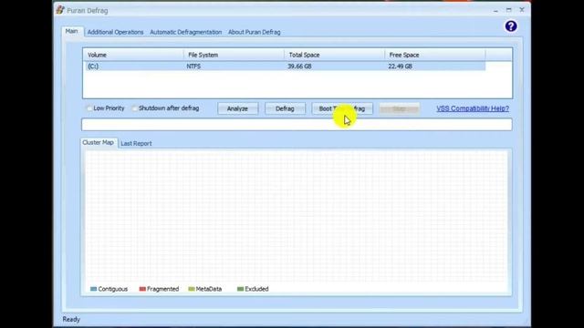The image size is (584, 328).
Task: Minimize the Puran Defrag window
Action: coord(495,10)
